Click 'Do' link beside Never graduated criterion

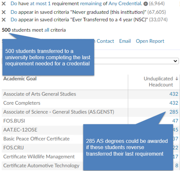(x=14, y=12)
